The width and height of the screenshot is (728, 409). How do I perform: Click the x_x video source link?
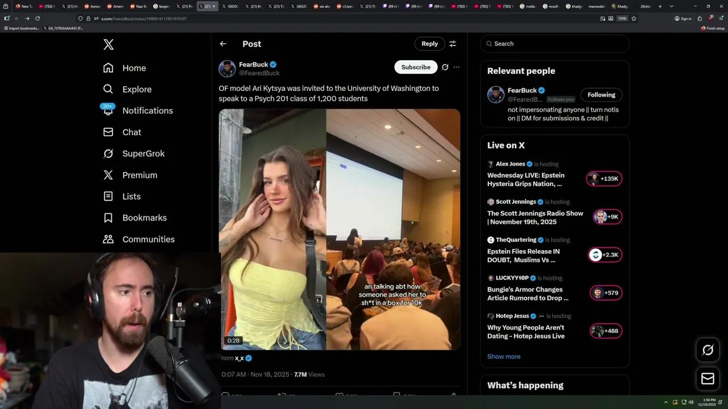(239, 358)
